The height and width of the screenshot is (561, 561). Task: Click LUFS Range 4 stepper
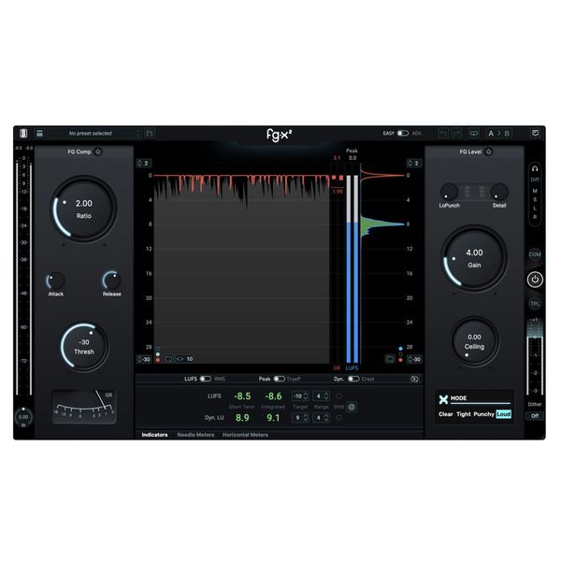(x=322, y=396)
